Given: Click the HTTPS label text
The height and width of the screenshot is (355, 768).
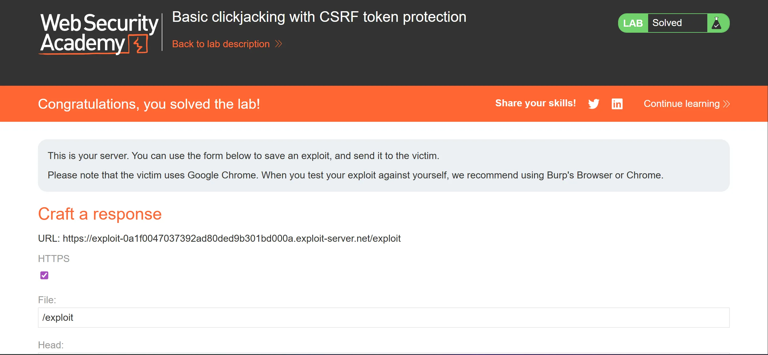Looking at the screenshot, I should coord(54,258).
